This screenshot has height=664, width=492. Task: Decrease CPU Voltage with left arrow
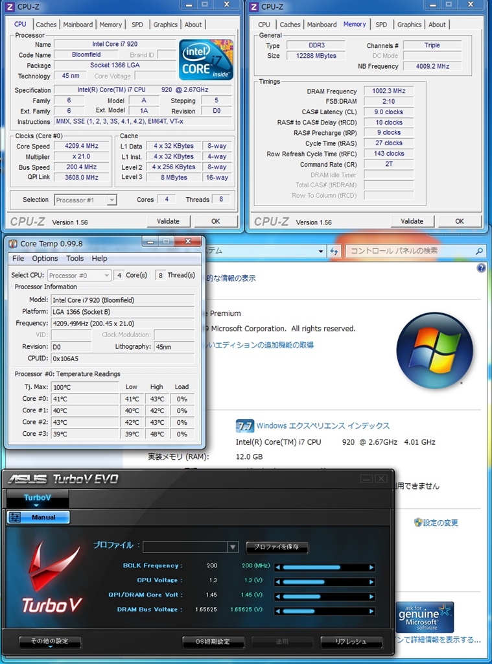pyautogui.click(x=278, y=581)
